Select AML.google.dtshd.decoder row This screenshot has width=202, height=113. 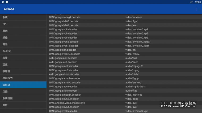[x=125, y=74]
